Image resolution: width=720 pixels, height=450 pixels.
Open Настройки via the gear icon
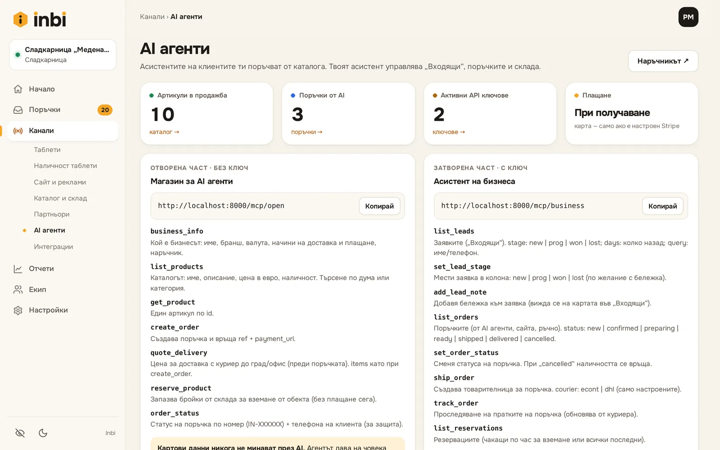[x=18, y=310]
